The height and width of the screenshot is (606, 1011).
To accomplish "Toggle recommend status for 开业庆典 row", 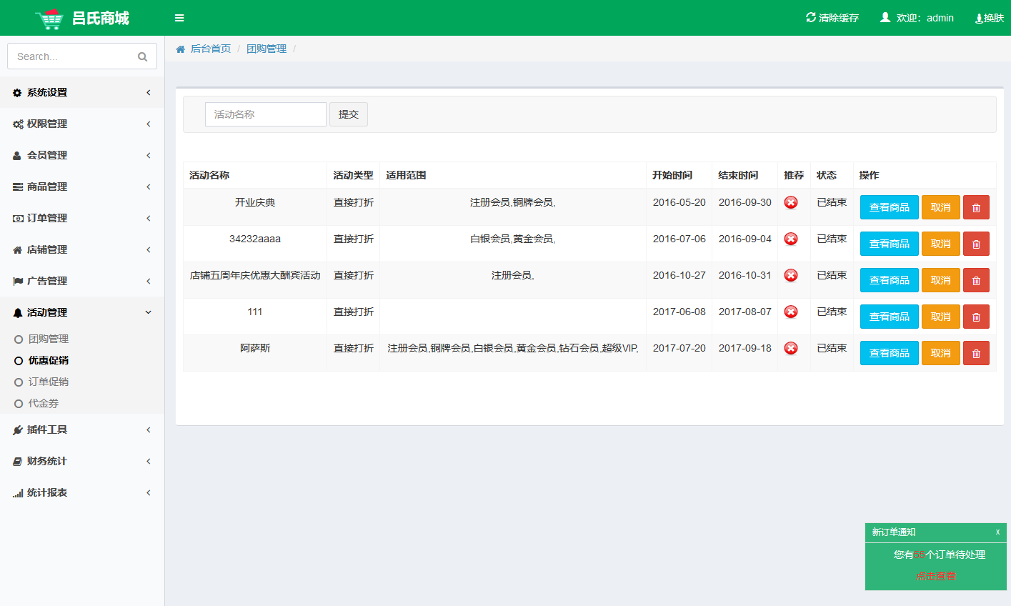I will [791, 202].
